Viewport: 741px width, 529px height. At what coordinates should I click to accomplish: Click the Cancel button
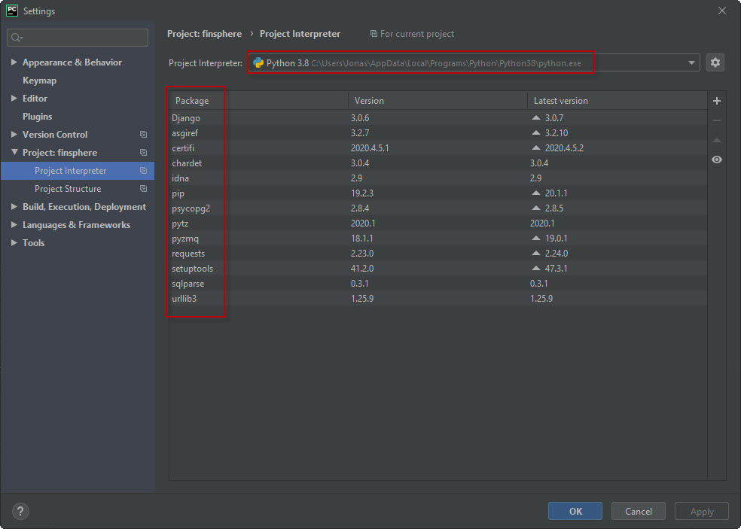click(639, 511)
